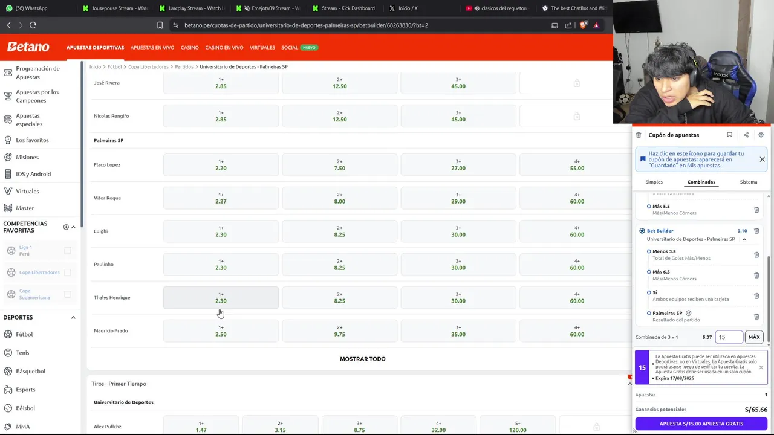Select Más 5.5 radio in bet slip
Viewport: 774px width, 435px height.
pyautogui.click(x=649, y=207)
